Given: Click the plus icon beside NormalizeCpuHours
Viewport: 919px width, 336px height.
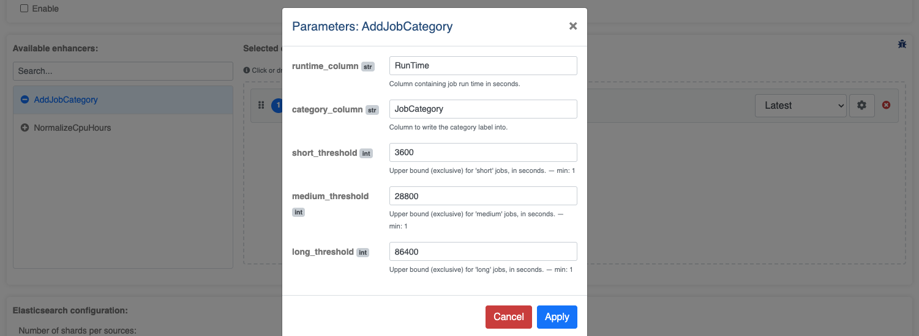Looking at the screenshot, I should (x=24, y=128).
